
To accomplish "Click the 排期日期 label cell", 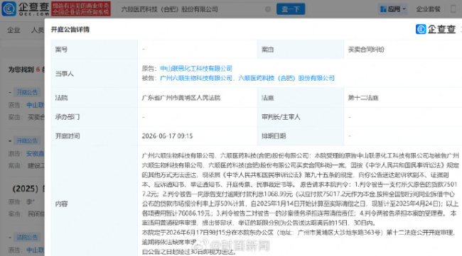I will pos(301,136).
